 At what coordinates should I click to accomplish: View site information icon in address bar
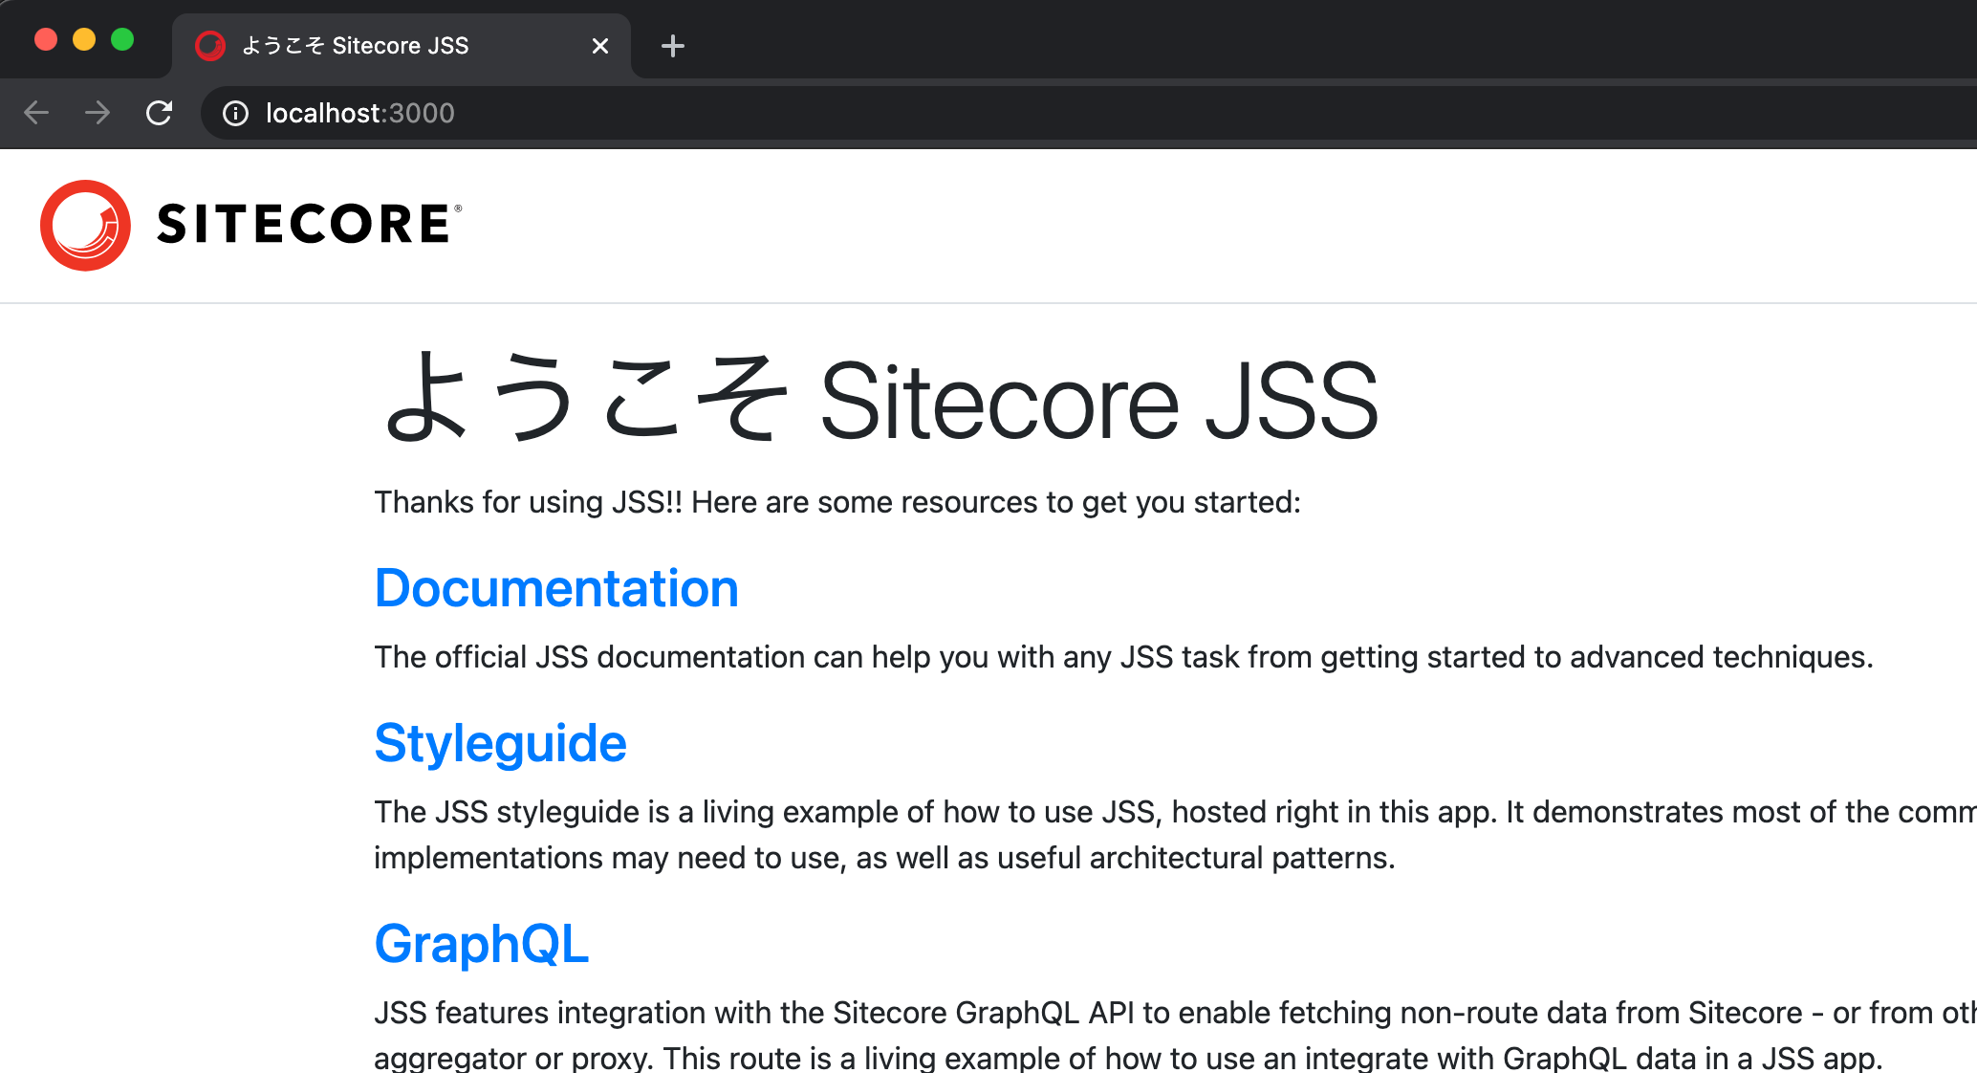235,114
